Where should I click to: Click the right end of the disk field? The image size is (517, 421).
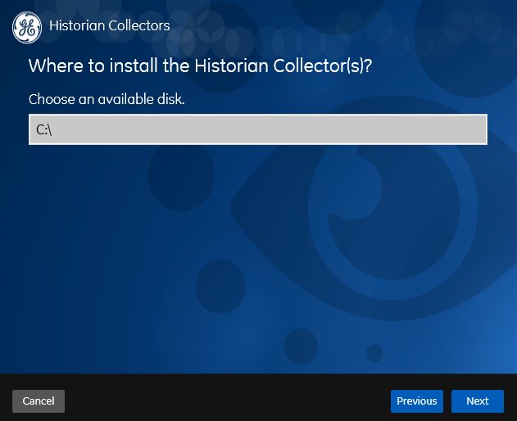click(x=474, y=129)
